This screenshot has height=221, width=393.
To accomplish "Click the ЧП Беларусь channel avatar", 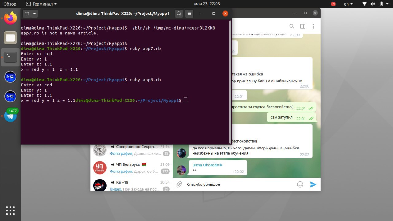I will click(x=100, y=168).
